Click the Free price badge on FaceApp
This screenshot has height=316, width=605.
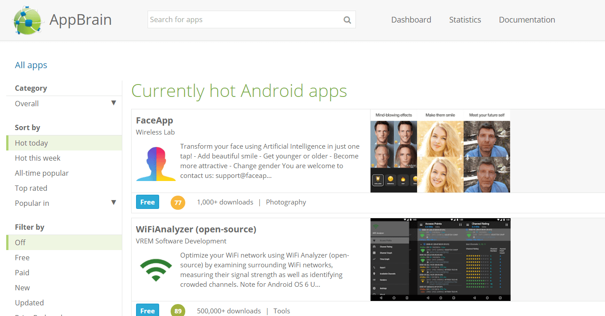pyautogui.click(x=148, y=202)
